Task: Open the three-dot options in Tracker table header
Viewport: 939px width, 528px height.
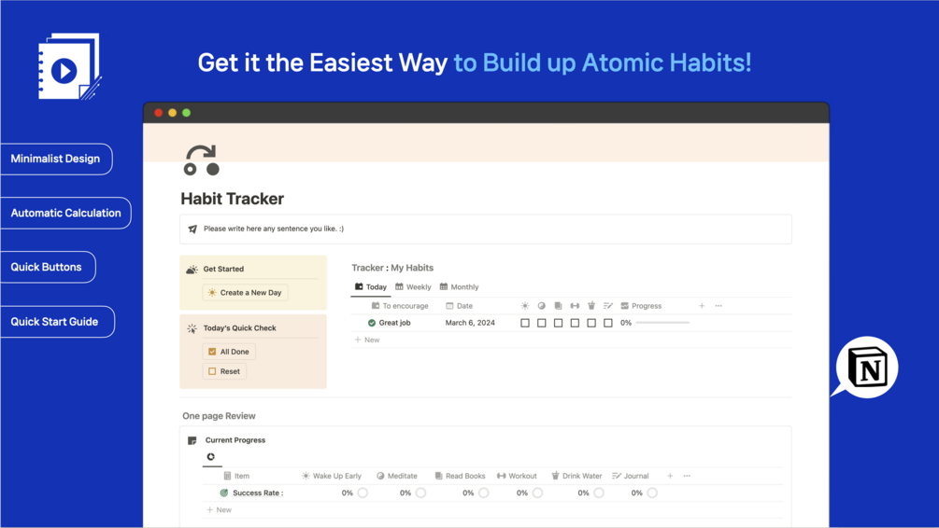Action: tap(718, 306)
